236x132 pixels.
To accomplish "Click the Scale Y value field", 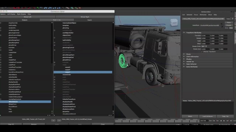I will click(214, 41).
